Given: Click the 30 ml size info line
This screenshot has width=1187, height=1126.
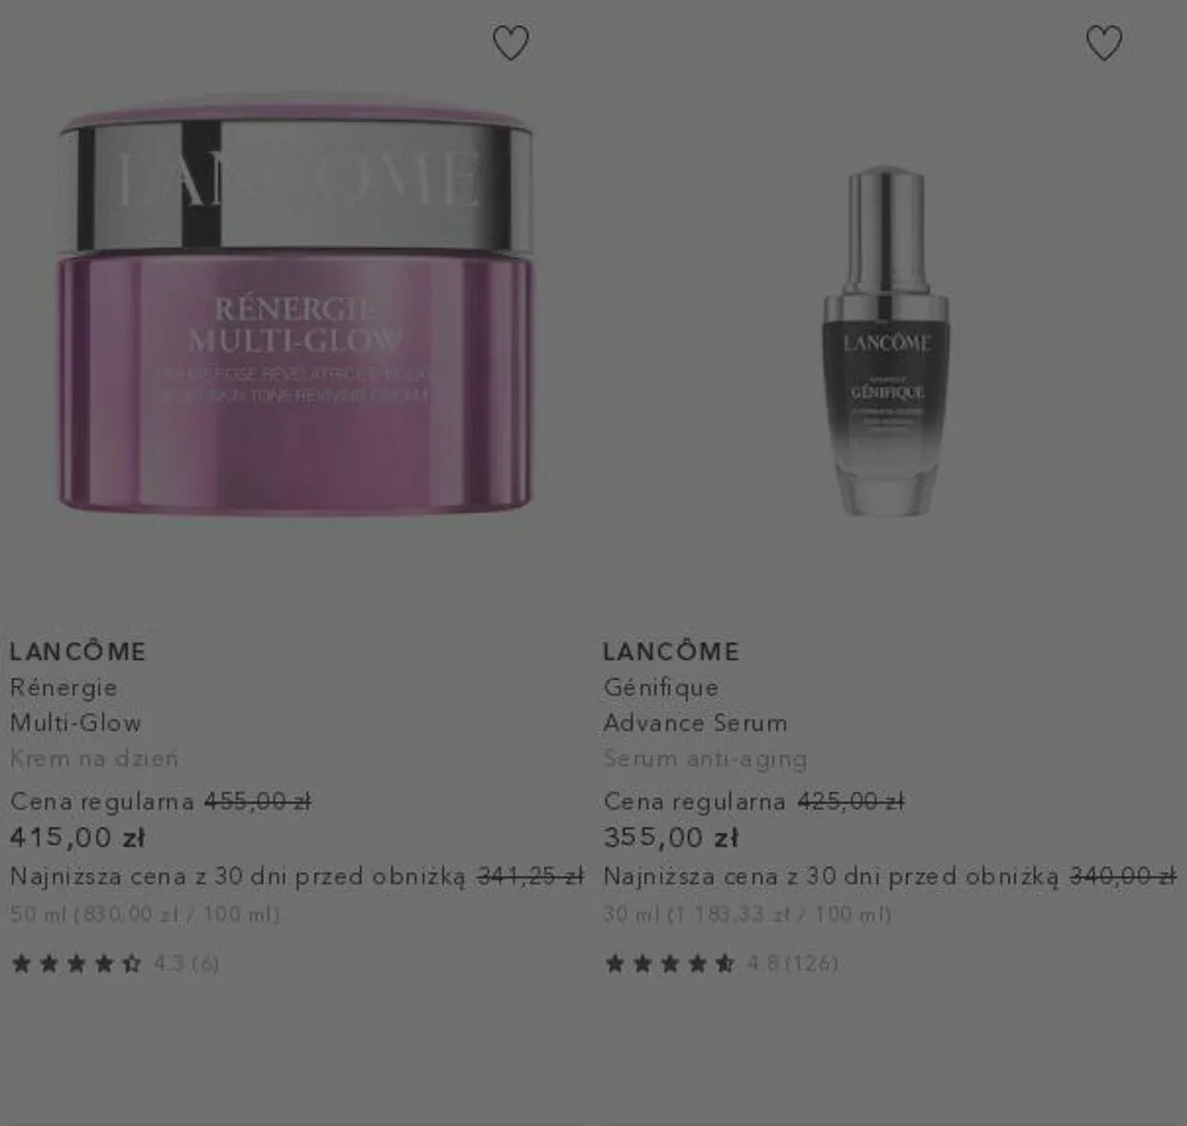Looking at the screenshot, I should point(748,914).
